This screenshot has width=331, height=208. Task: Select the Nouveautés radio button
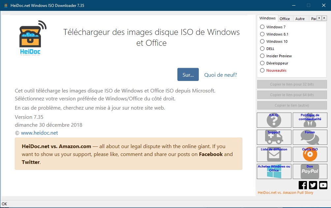pyautogui.click(x=262, y=70)
